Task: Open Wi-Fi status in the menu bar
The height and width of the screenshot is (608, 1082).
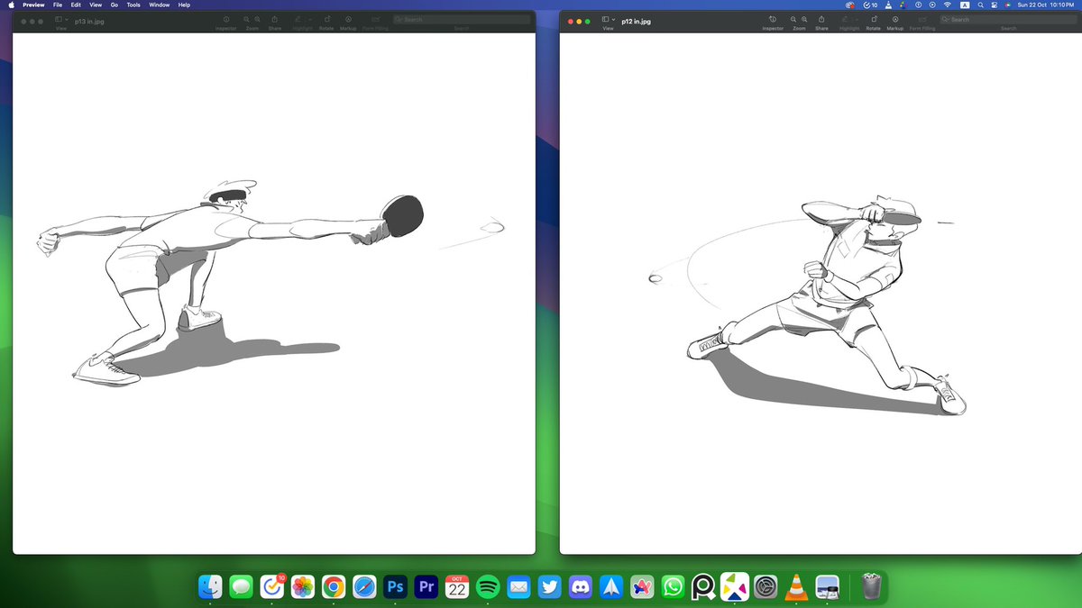Action: pyautogui.click(x=947, y=5)
